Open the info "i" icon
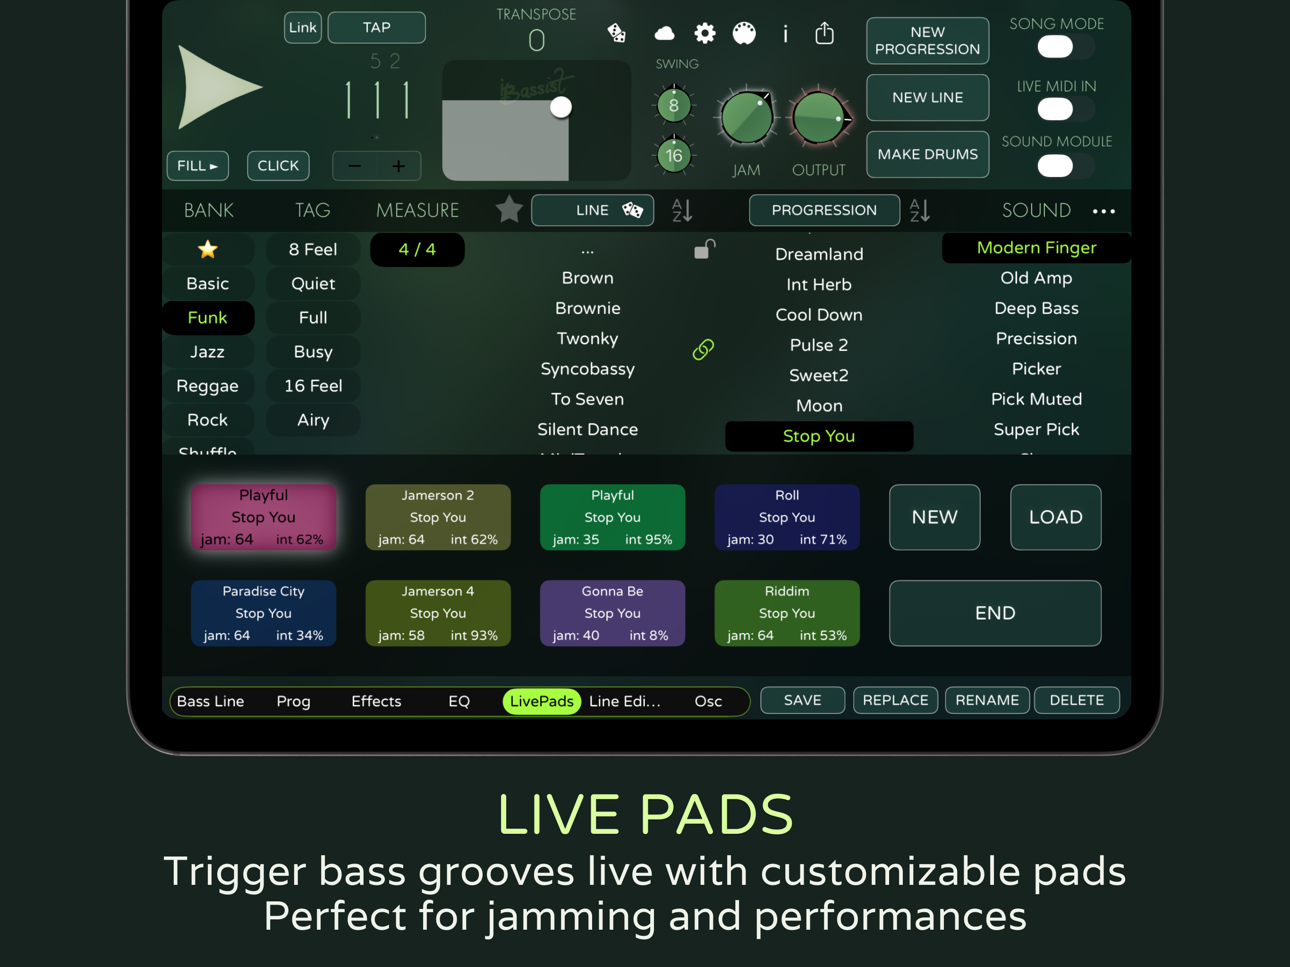 coord(786,34)
